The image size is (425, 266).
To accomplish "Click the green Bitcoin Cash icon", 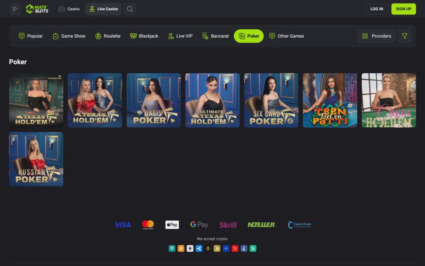I will pos(253,248).
